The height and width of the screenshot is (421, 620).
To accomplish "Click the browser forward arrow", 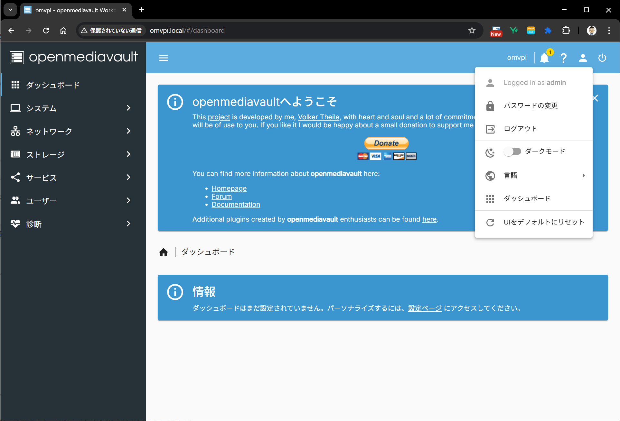I will click(29, 31).
